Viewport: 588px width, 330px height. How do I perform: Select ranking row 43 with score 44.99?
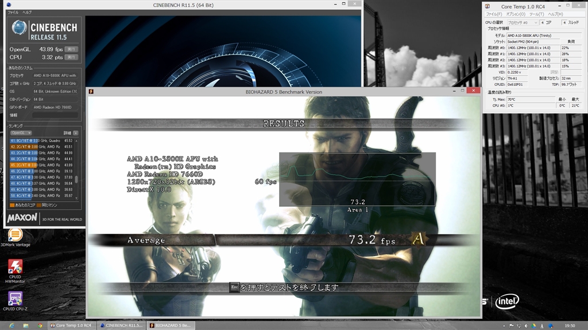coord(41,152)
